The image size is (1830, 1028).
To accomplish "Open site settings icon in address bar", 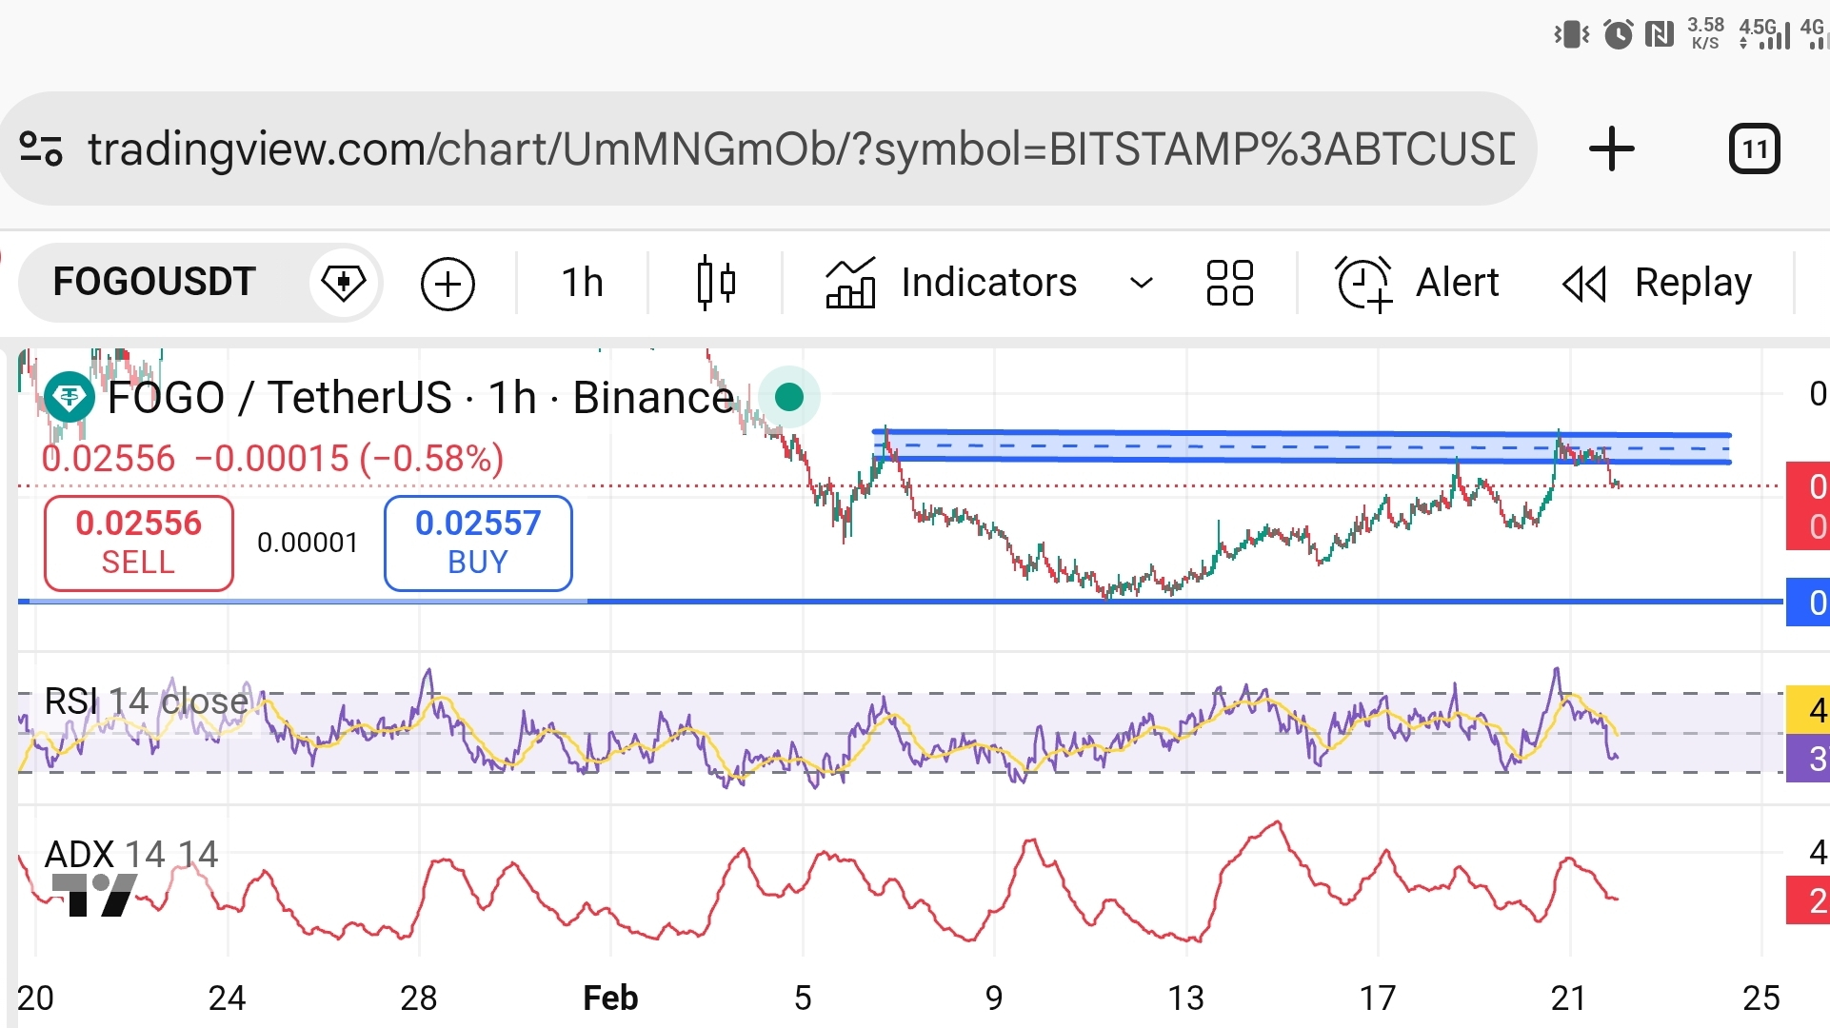I will [x=41, y=149].
